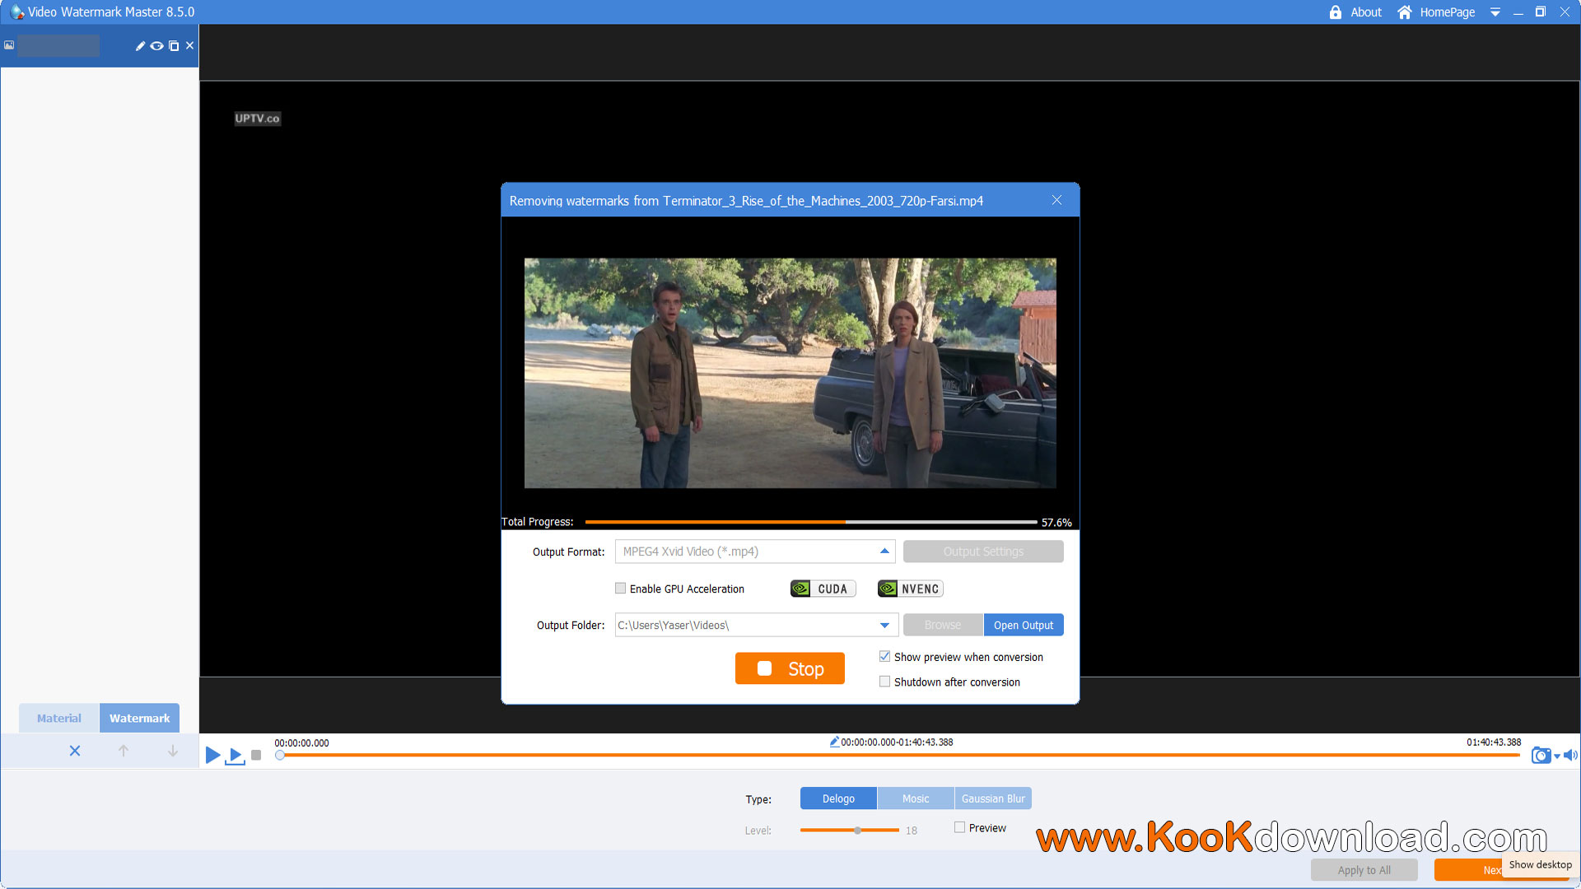Viewport: 1581px width, 889px height.
Task: Select the Delogo type
Action: tap(838, 798)
